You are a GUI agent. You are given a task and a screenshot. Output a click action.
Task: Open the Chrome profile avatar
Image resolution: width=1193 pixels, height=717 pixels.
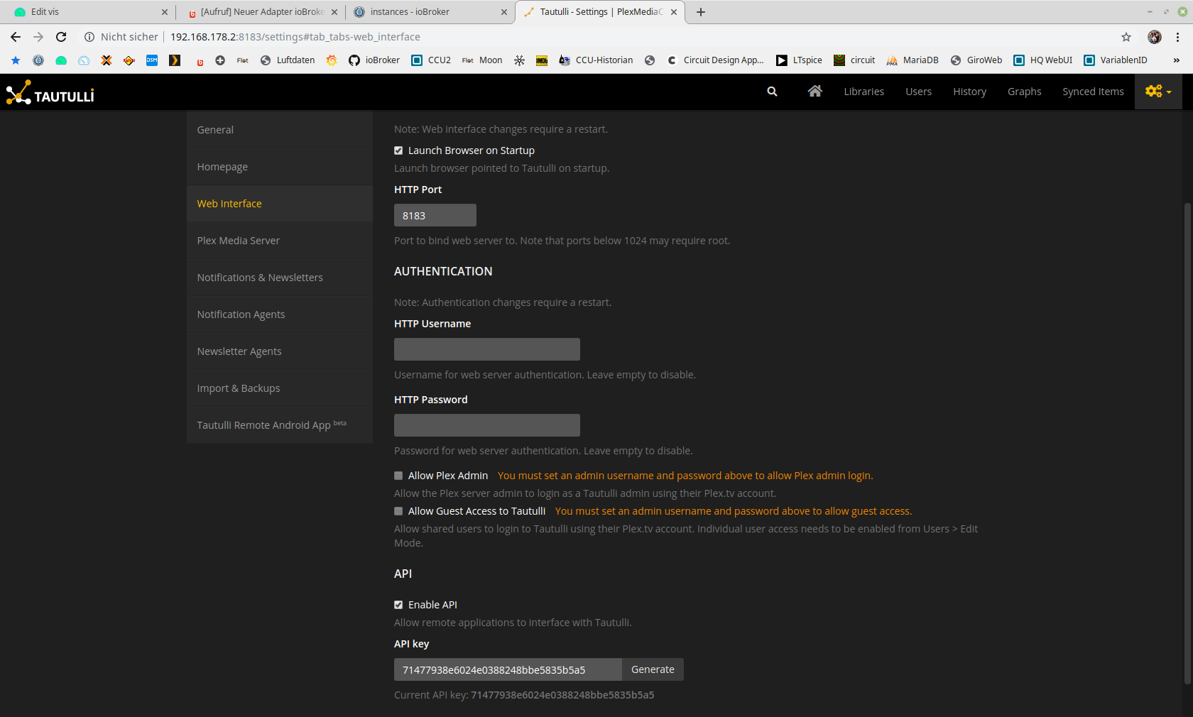(x=1155, y=37)
